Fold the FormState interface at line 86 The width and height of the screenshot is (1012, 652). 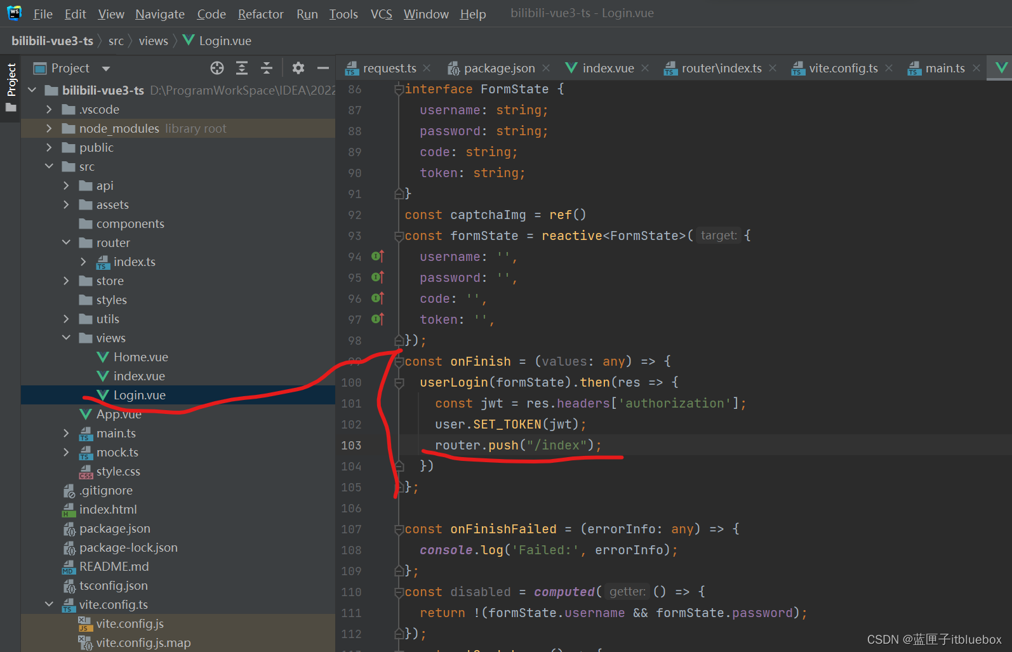[x=399, y=90]
